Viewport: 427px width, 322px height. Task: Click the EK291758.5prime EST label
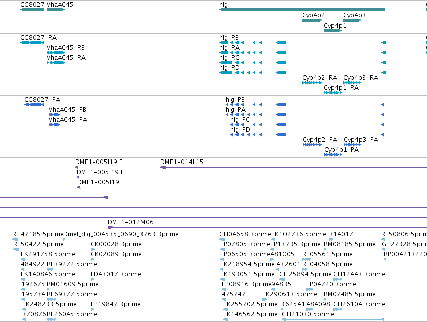pos(48,254)
